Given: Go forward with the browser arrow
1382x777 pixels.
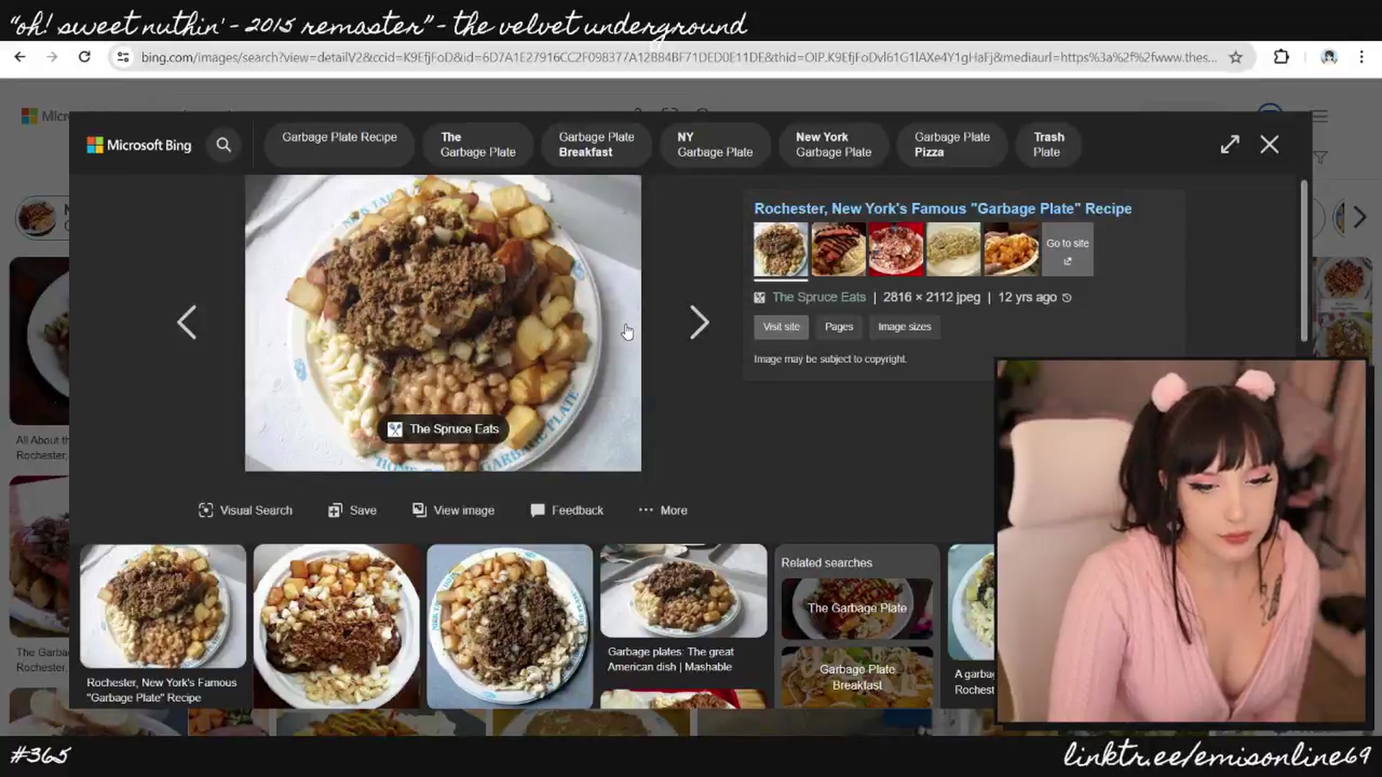Looking at the screenshot, I should pyautogui.click(x=52, y=57).
